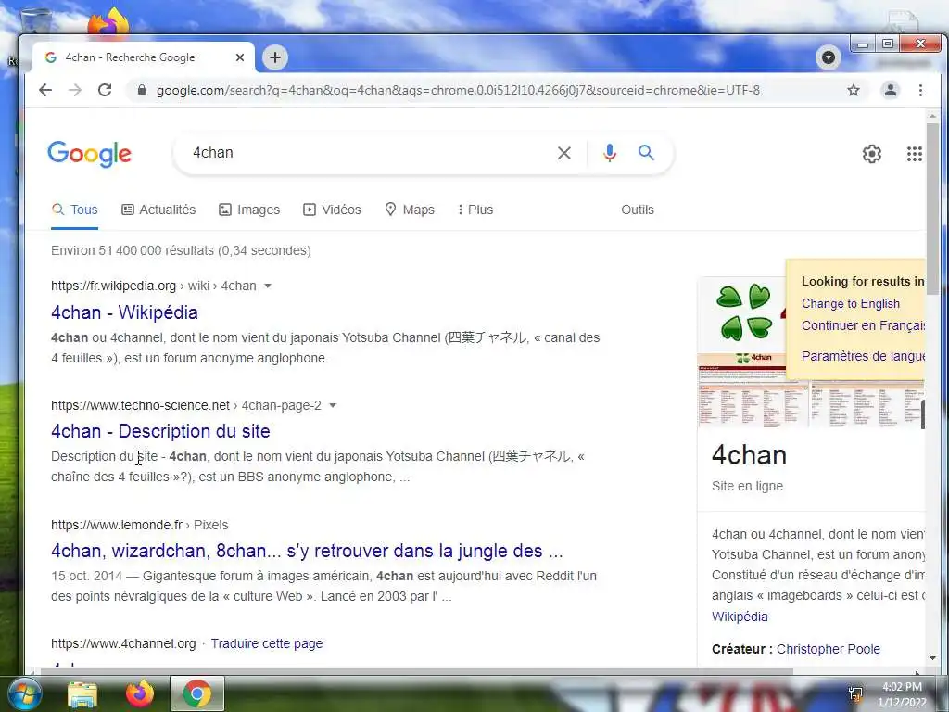The height and width of the screenshot is (712, 949).
Task: Switch to the Maps tab
Action: tap(410, 210)
